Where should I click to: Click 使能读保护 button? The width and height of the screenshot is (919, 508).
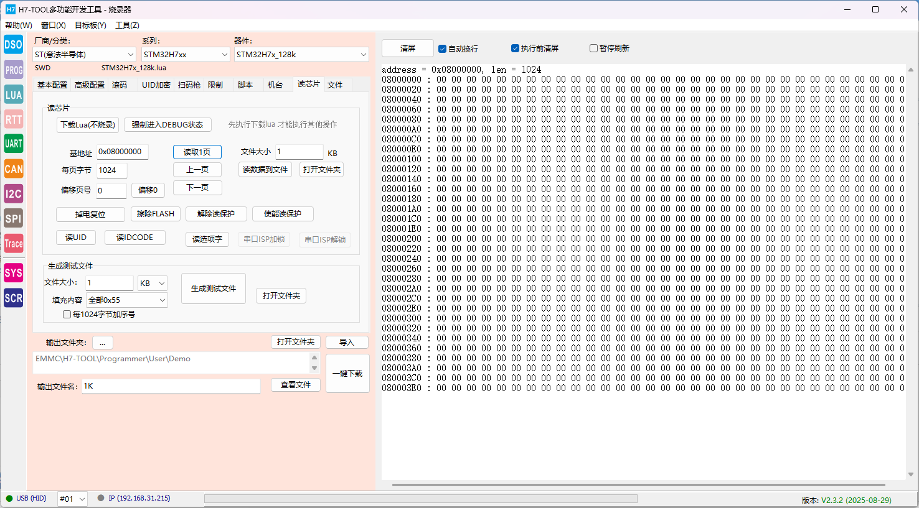coord(283,214)
